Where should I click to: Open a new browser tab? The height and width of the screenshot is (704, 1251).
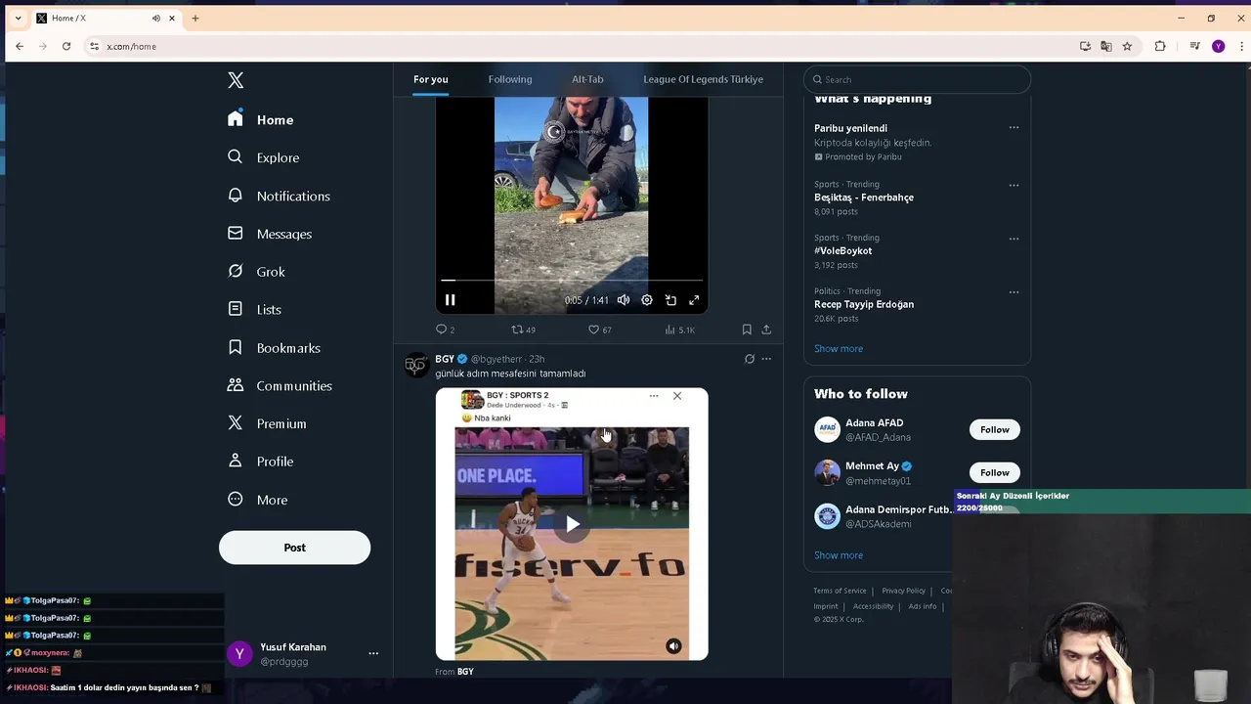(195, 18)
